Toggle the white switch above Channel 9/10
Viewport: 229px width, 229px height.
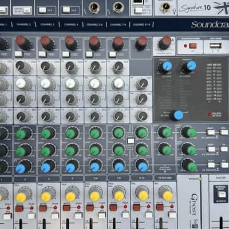pyautogui.click(x=138, y=11)
